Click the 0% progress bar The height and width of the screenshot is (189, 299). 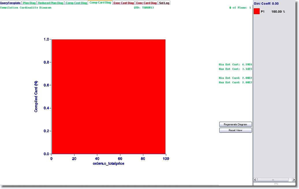click(x=276, y=184)
